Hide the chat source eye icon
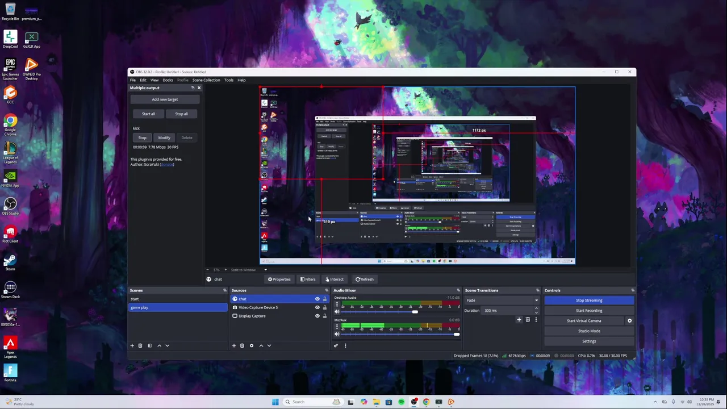This screenshot has width=727, height=409. click(x=317, y=299)
